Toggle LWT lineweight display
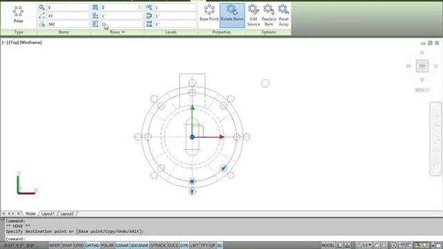443x249 pixels. 195,246
